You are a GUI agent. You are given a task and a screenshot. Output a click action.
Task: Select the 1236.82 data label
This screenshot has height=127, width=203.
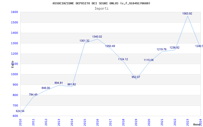[174, 48]
